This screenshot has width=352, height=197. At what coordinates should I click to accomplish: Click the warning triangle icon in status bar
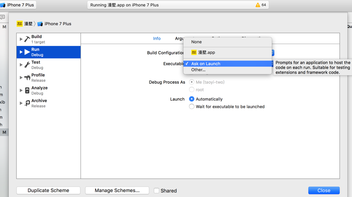[x=258, y=5]
